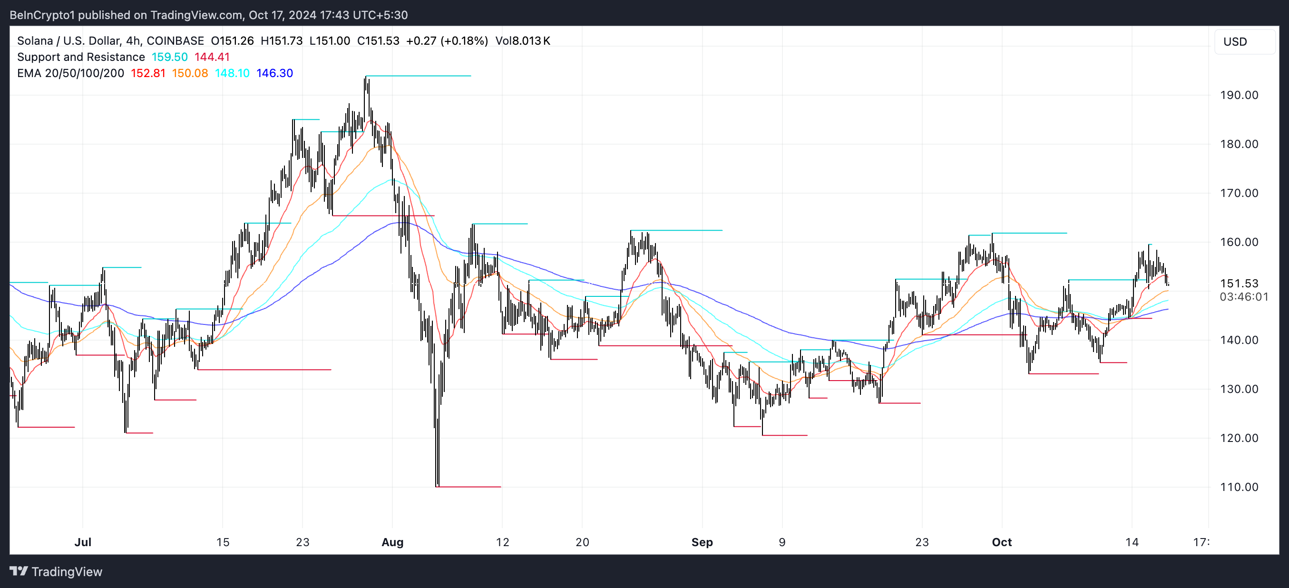Screen dimensions: 1289x588
Task: Click the current price label 151.53
Action: pos(1239,283)
